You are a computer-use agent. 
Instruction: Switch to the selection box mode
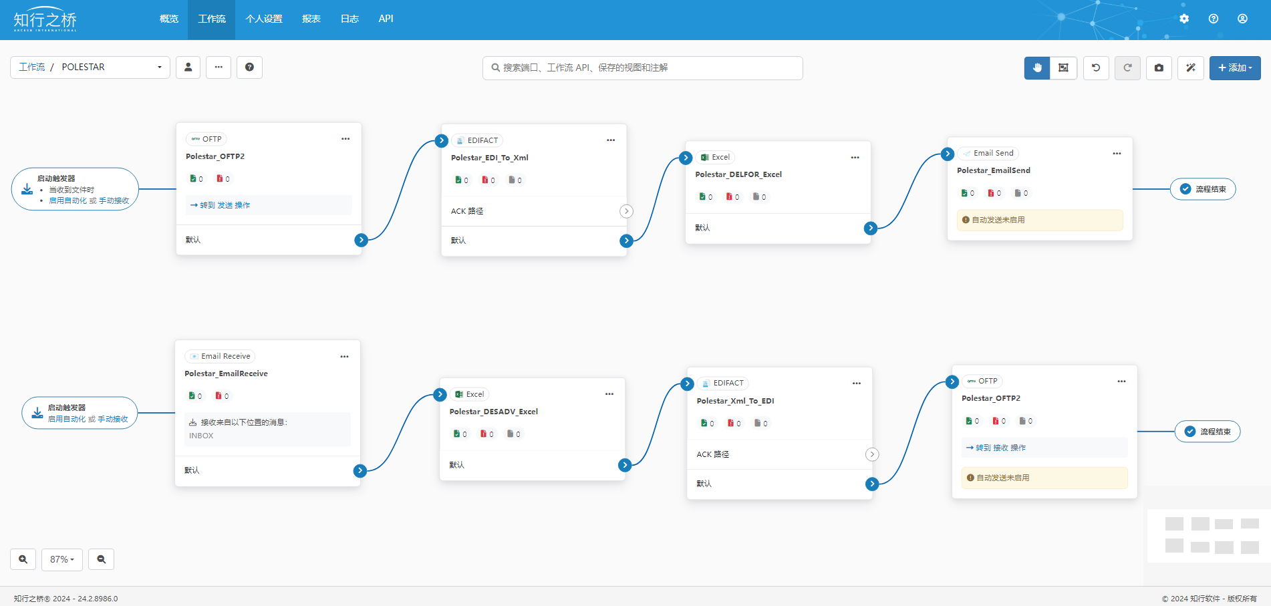click(1063, 67)
